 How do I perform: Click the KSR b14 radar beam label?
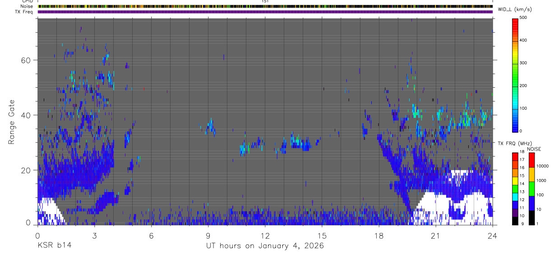(54, 246)
